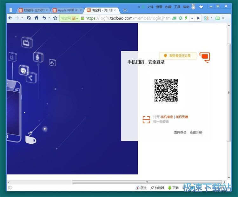Click the orange scan frame icon
Viewport: 238px width, 197px height.
146,120
